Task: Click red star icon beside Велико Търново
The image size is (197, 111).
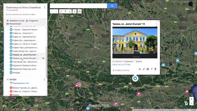Action: 11,88
